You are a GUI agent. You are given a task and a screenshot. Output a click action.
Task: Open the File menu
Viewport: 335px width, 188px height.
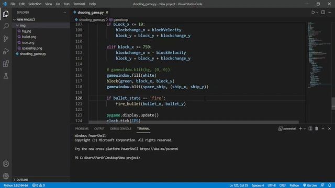13,4
